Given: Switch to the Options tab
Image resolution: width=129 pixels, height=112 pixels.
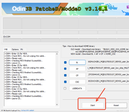Looking at the screenshot, I should click(x=15, y=49).
